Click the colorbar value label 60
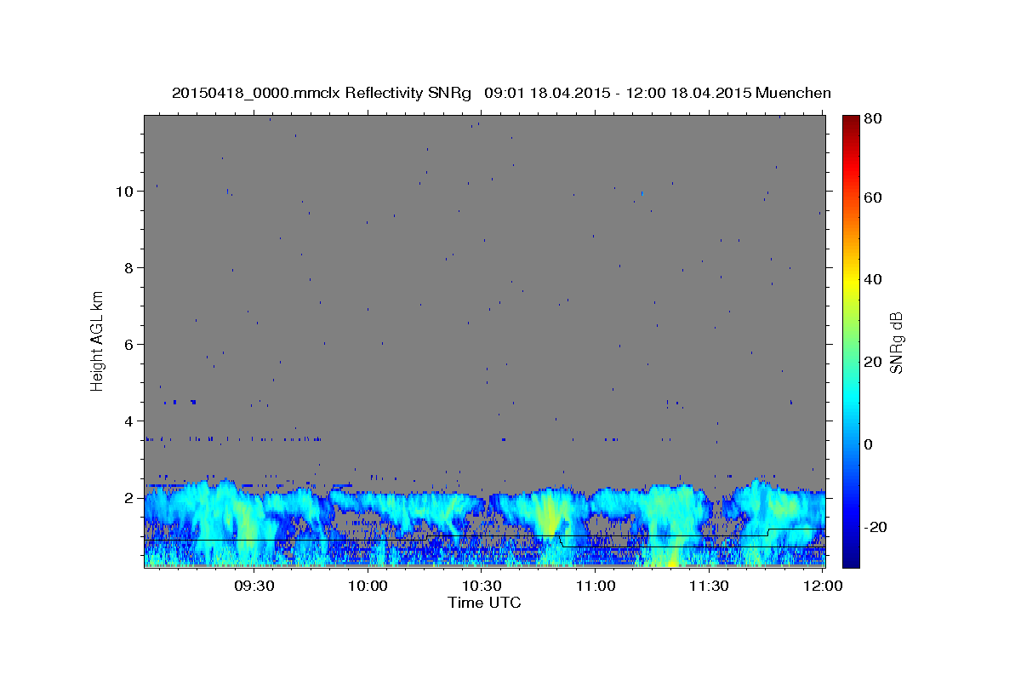This screenshot has height=681, width=1021. (873, 197)
